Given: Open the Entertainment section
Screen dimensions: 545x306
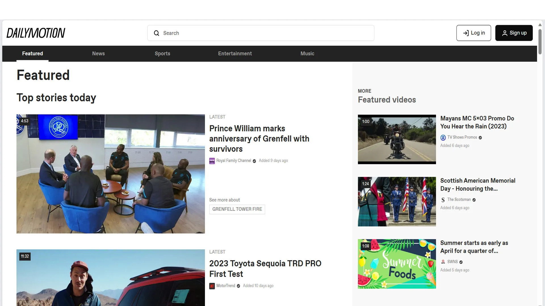Looking at the screenshot, I should click(235, 54).
